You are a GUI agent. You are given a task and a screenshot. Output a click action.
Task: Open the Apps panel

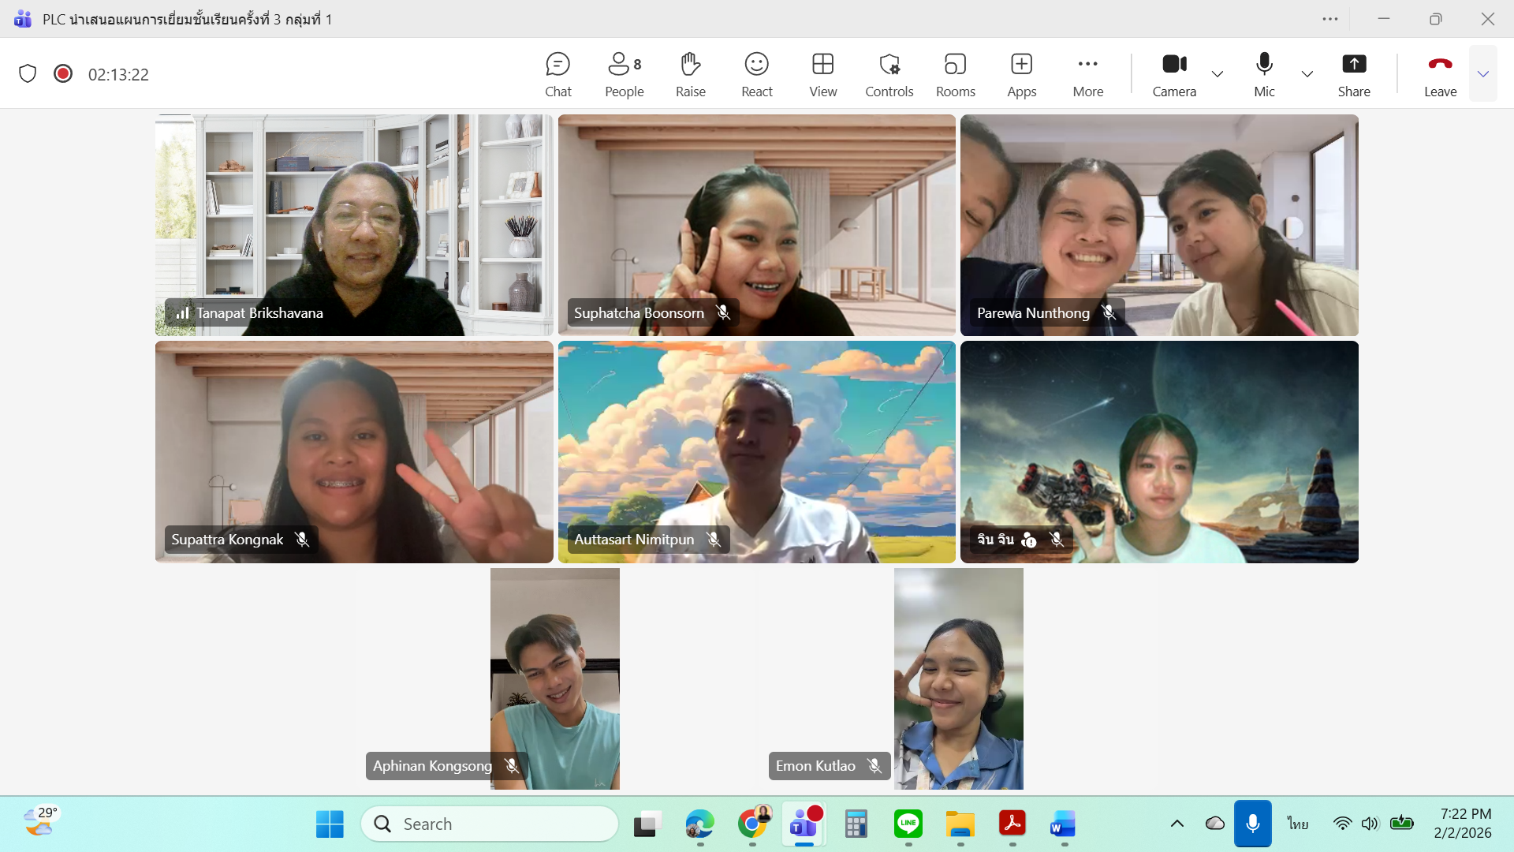(x=1021, y=74)
